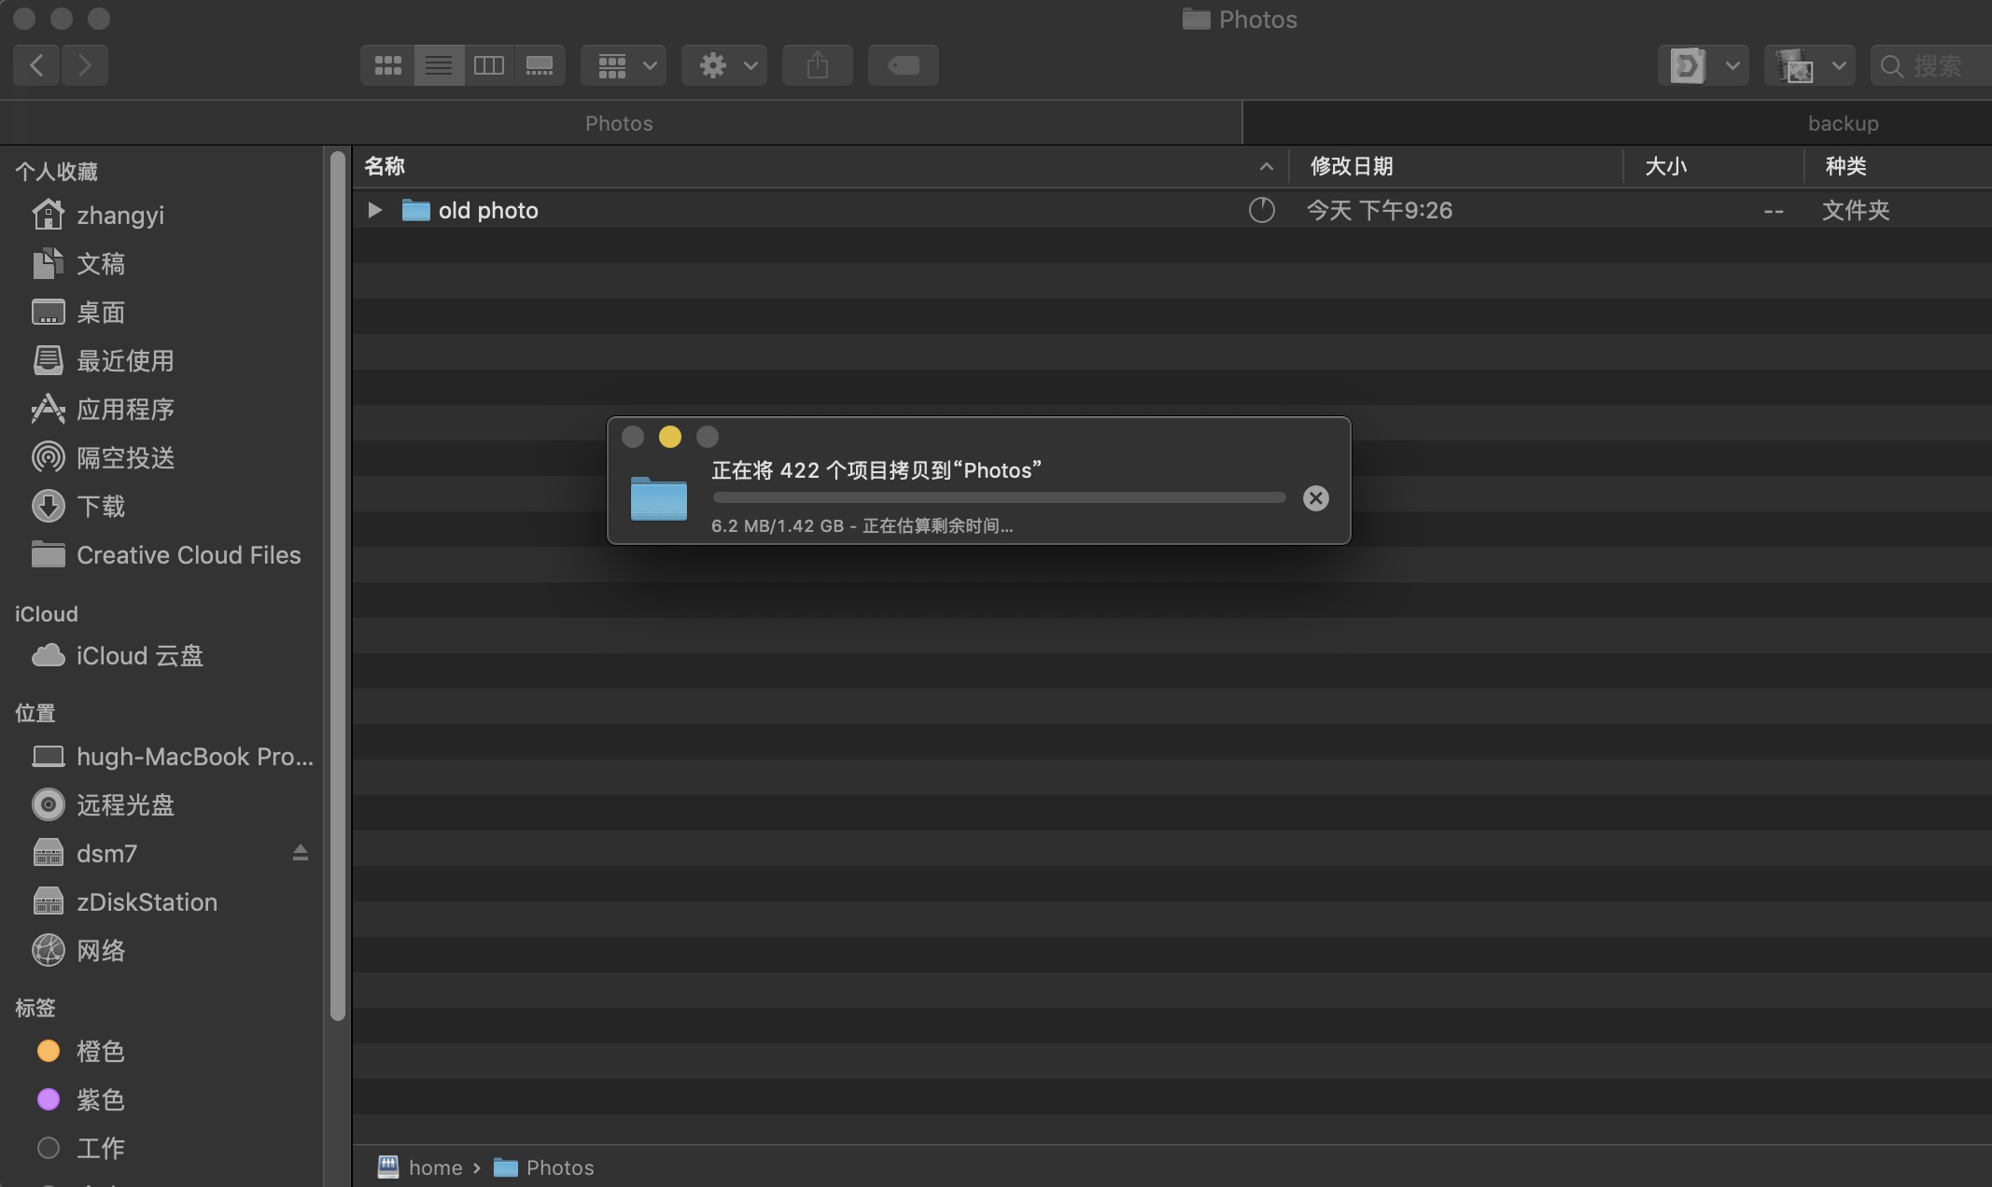The width and height of the screenshot is (1992, 1187).
Task: Click home in the path bar
Action: (x=420, y=1167)
